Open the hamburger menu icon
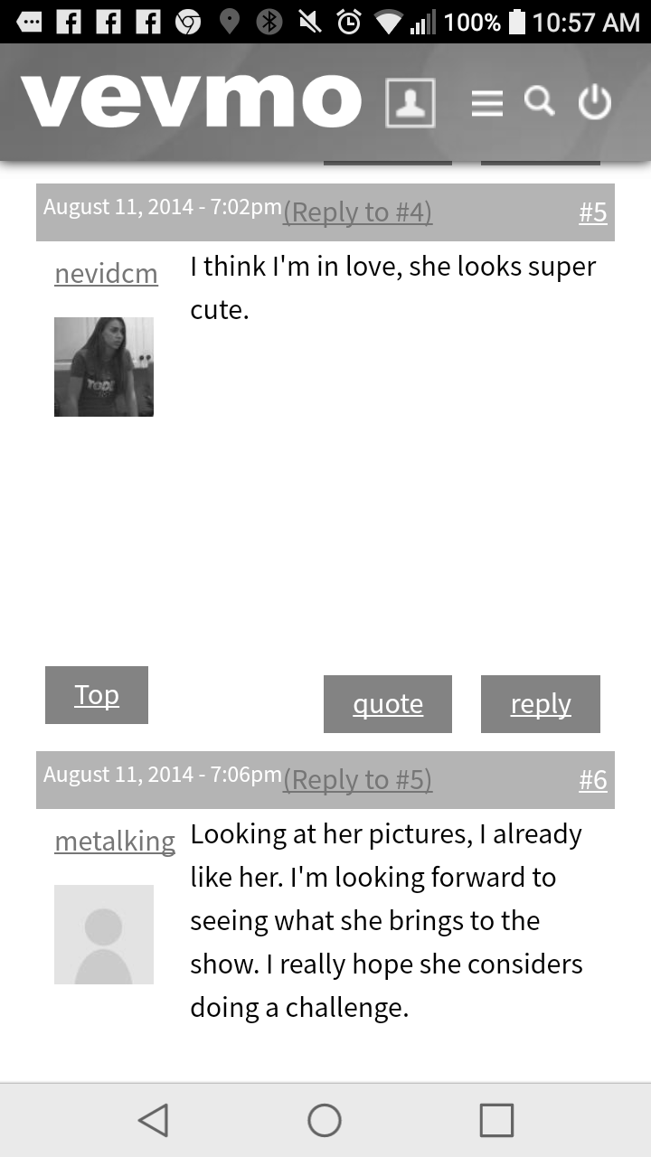The width and height of the screenshot is (651, 1157). [x=486, y=103]
